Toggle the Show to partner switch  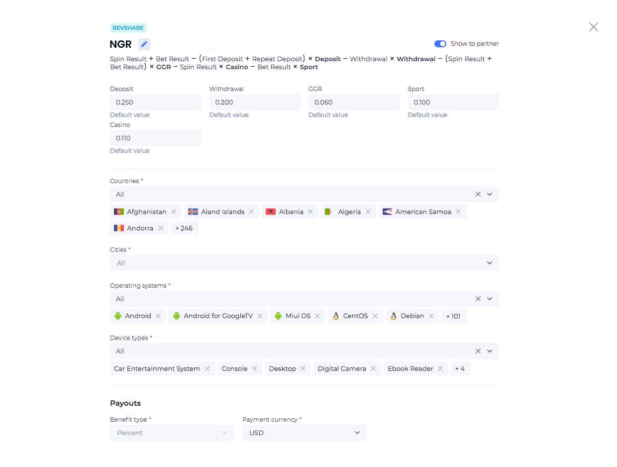(x=440, y=44)
